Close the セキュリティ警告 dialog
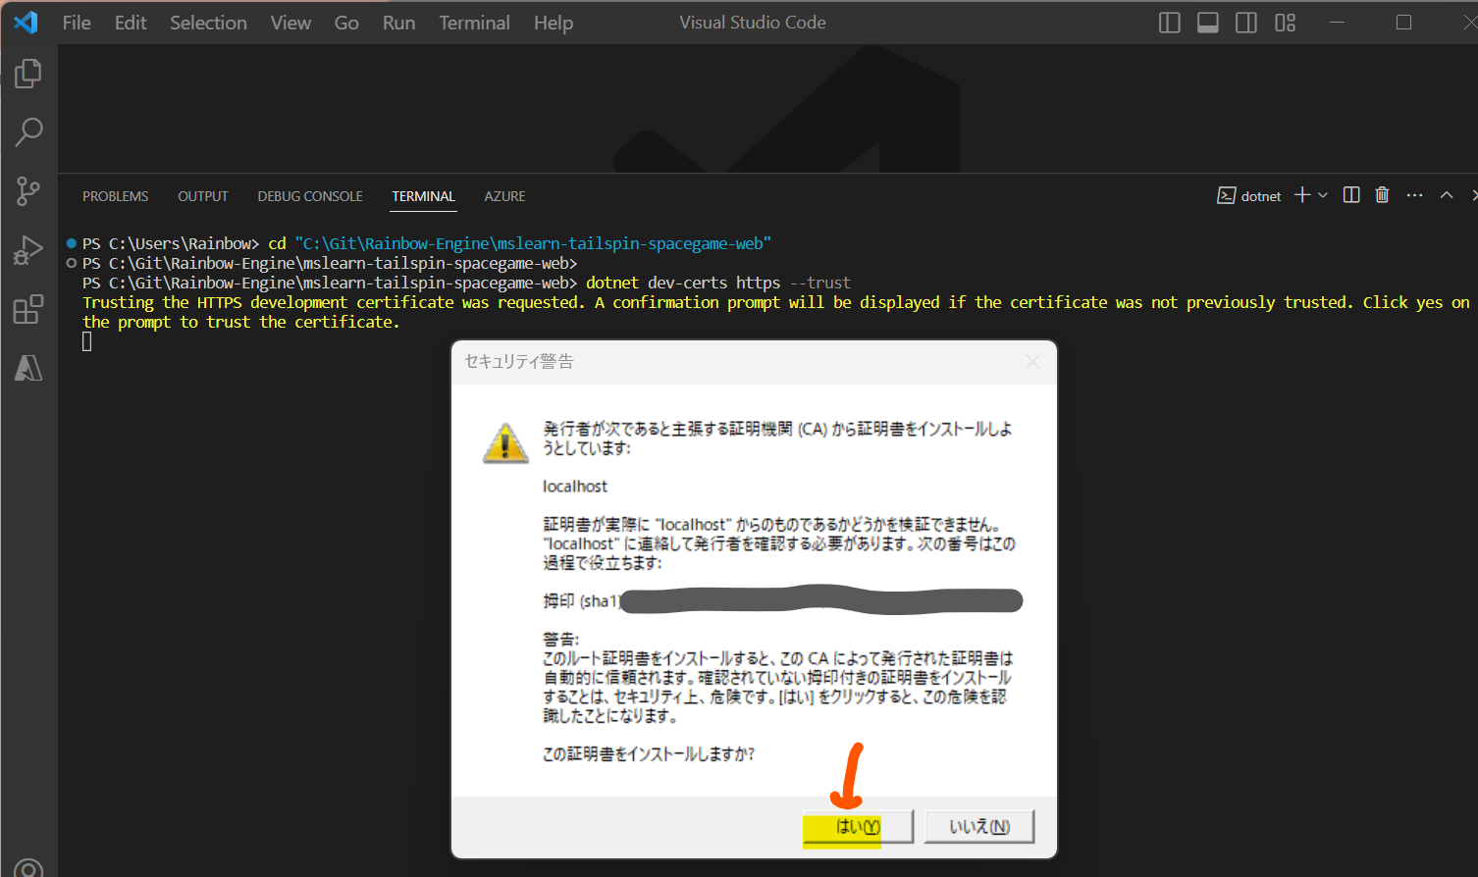The image size is (1478, 877). (1032, 362)
